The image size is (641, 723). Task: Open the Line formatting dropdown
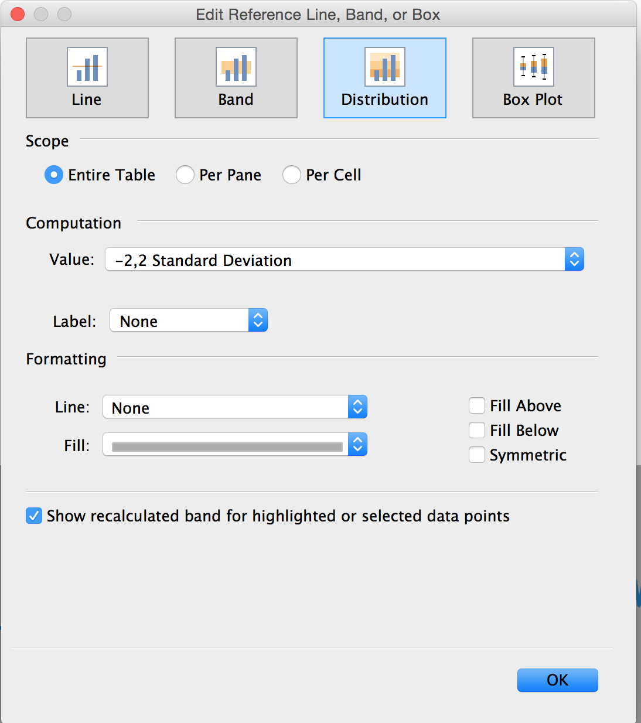[235, 407]
